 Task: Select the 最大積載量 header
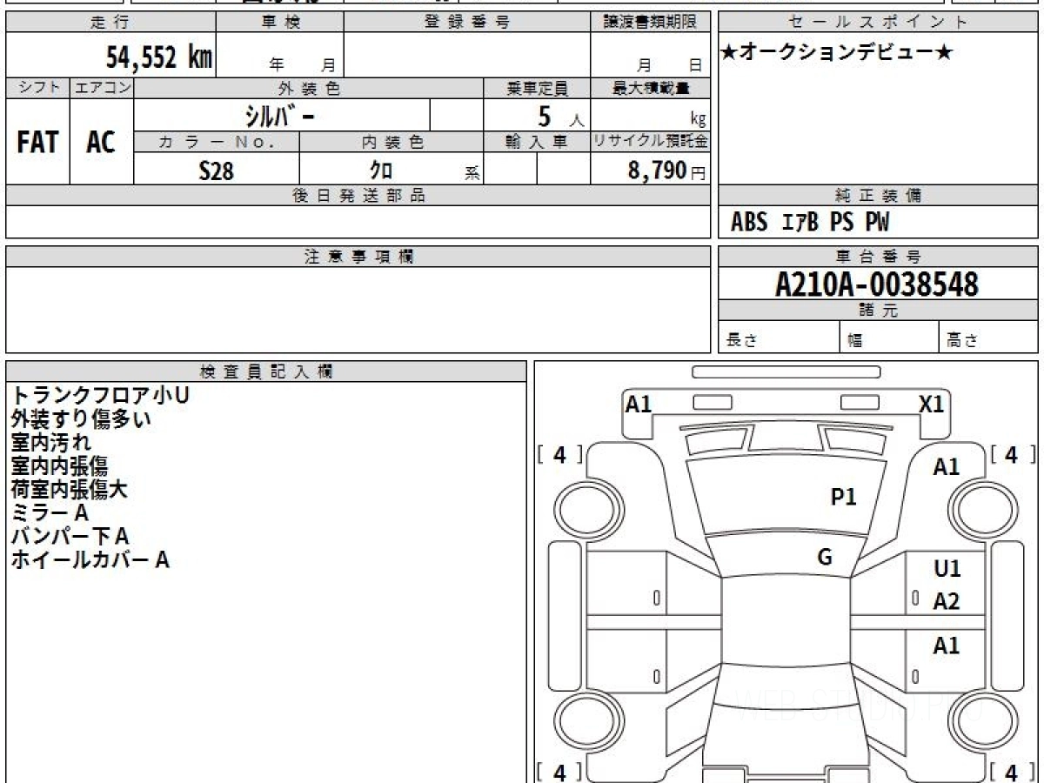coord(651,88)
